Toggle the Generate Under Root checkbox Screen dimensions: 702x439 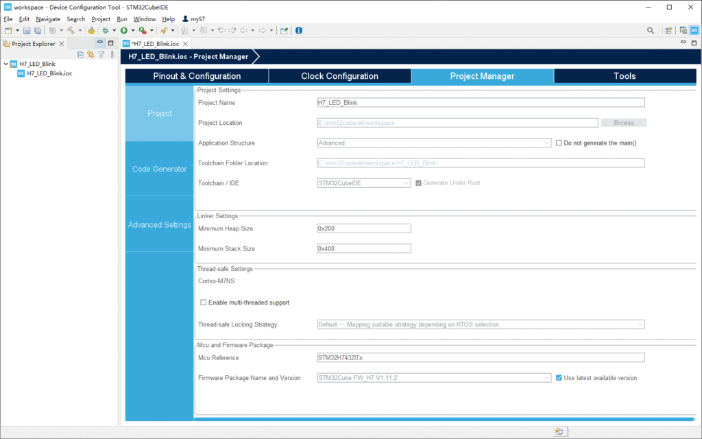coord(419,182)
